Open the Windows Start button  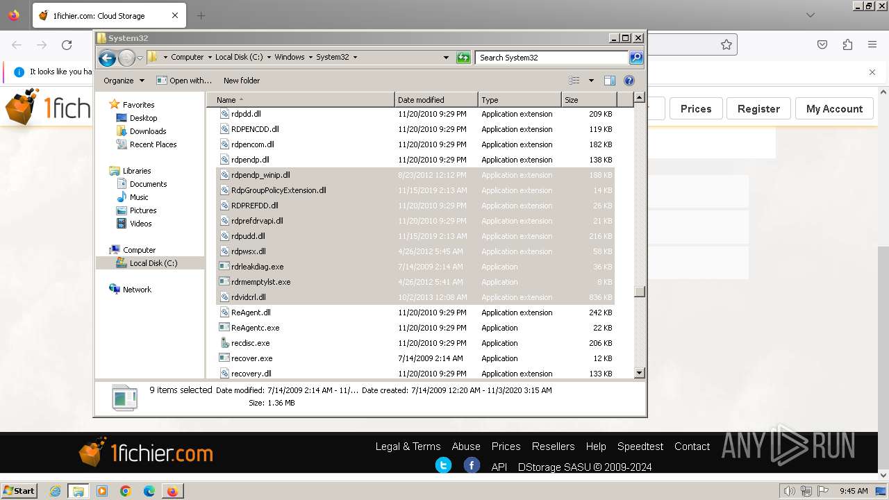click(19, 491)
